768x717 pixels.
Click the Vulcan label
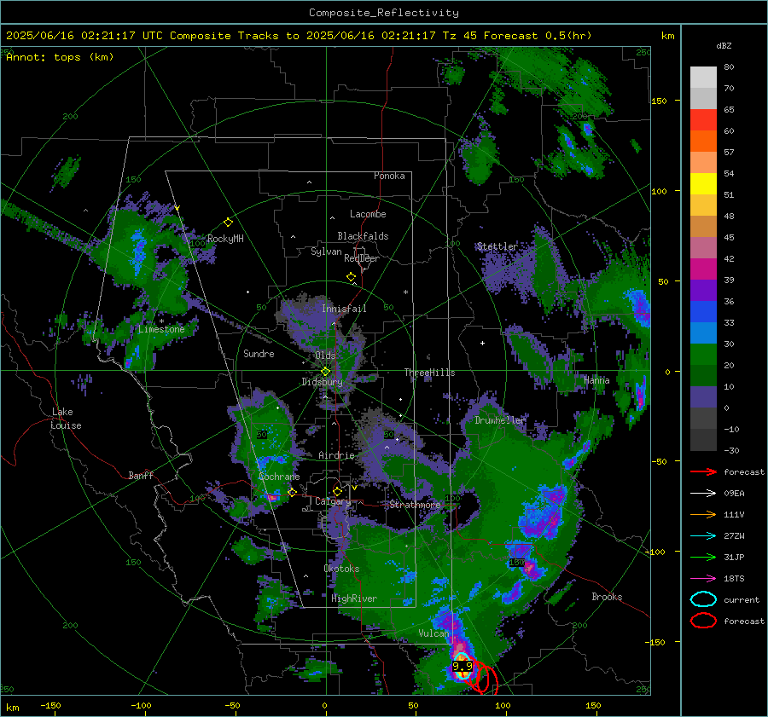[433, 633]
